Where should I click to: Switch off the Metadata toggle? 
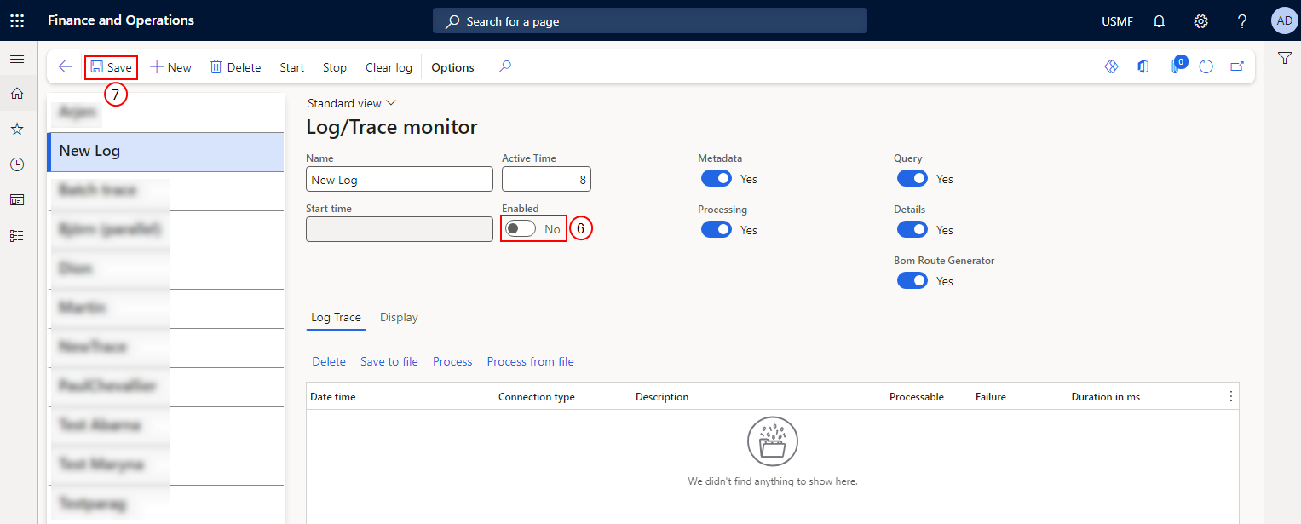tap(717, 179)
